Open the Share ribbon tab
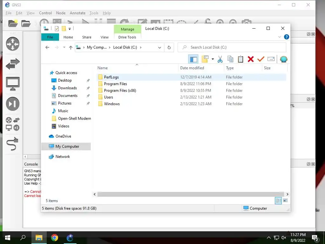Viewport: 325px width, 244px height. point(87,37)
